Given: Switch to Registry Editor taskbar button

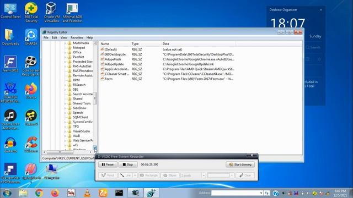Looking at the screenshot, I should coord(151,193).
